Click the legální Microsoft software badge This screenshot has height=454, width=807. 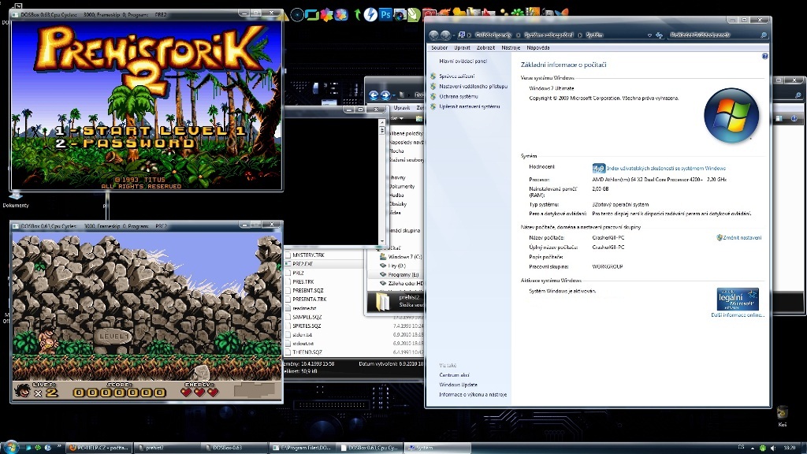[x=738, y=299]
